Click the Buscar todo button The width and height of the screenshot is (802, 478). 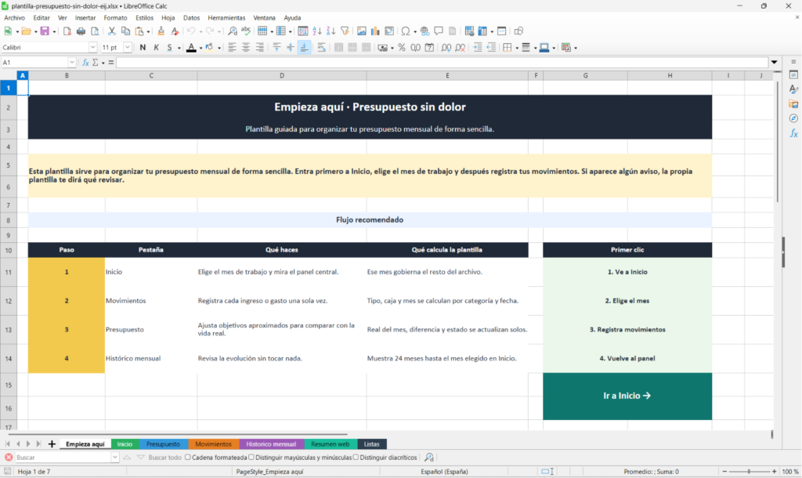coord(164,458)
